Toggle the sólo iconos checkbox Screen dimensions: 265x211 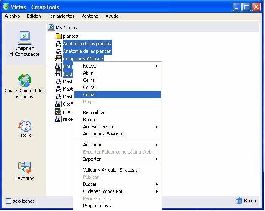tap(8, 201)
